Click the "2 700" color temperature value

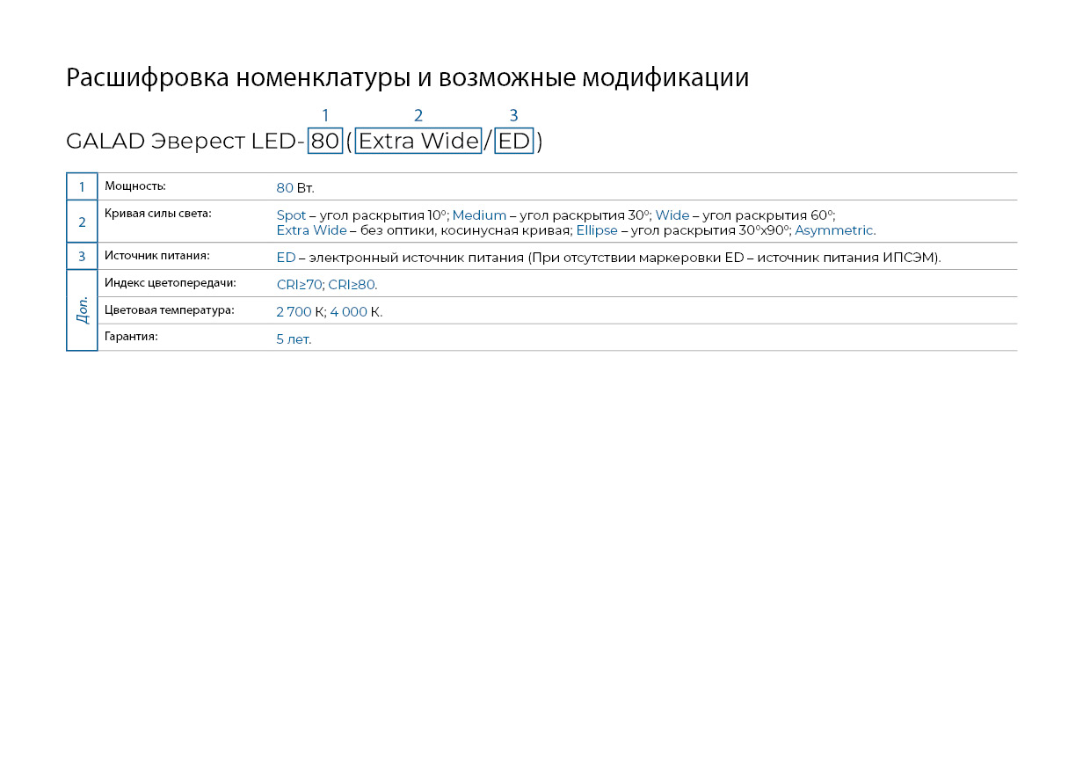294,312
